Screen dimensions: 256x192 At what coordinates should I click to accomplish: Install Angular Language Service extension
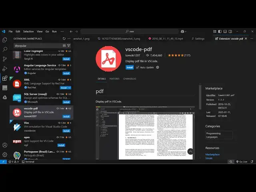pyautogui.click(x=66, y=73)
